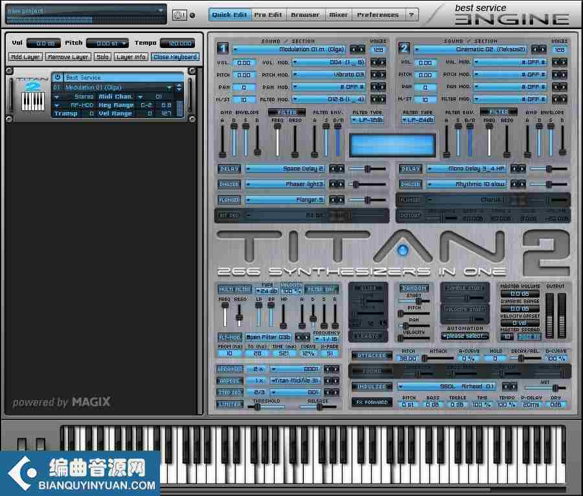The image size is (583, 496).
Task: Solo the current layer
Action: [x=102, y=57]
